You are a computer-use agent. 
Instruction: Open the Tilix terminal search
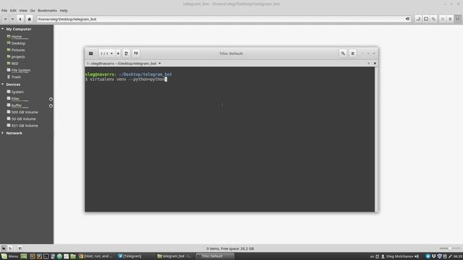(x=343, y=53)
